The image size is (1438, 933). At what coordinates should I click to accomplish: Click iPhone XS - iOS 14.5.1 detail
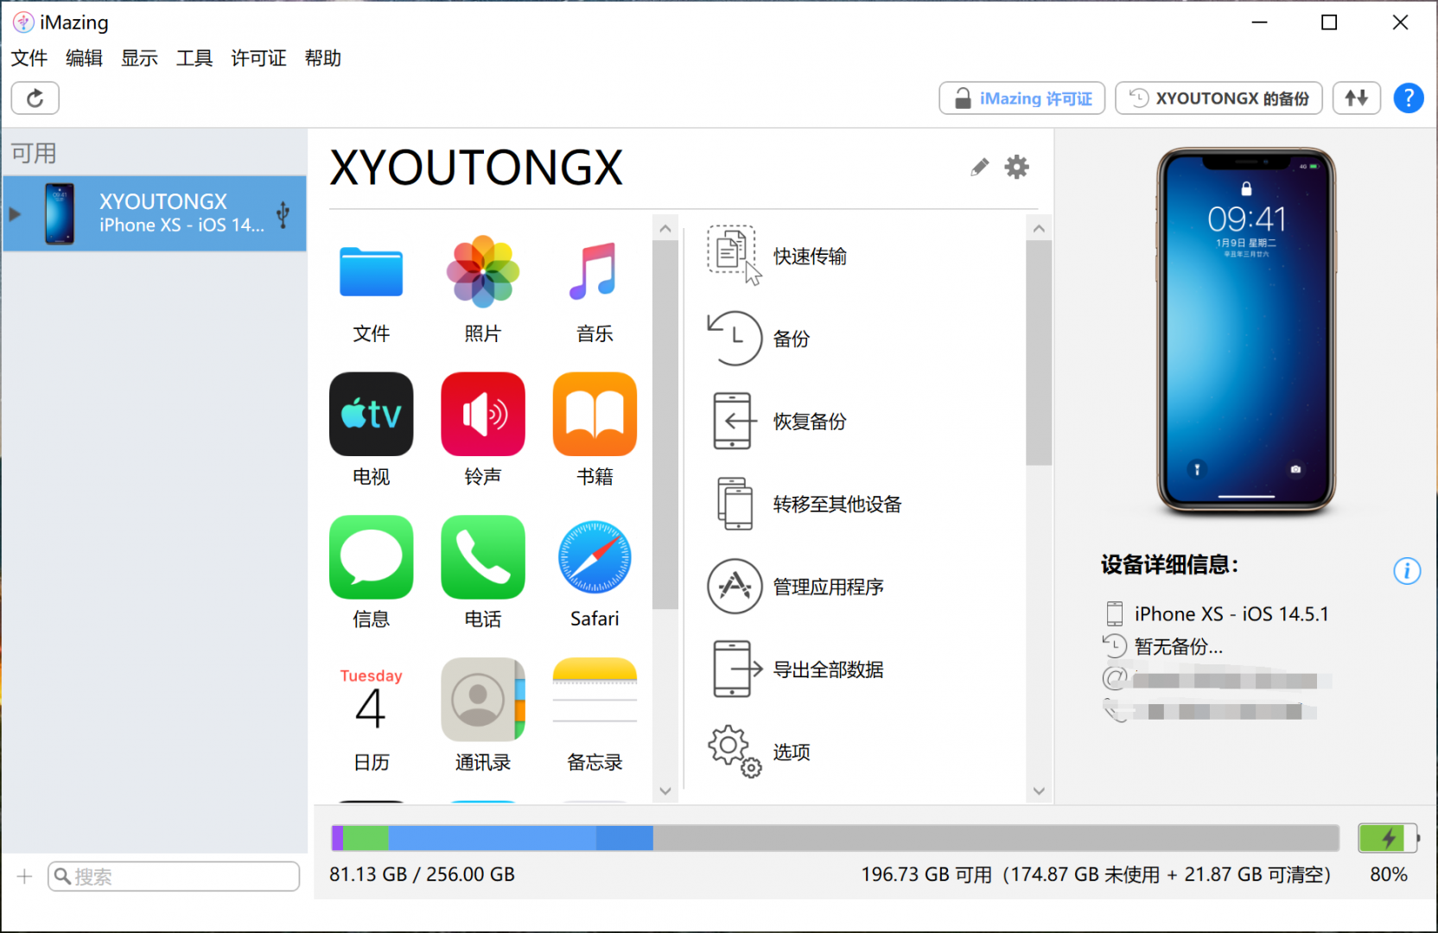pos(1231,614)
